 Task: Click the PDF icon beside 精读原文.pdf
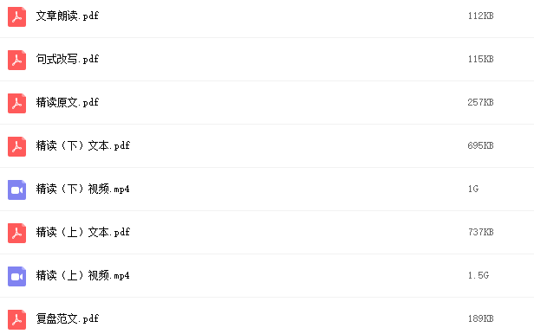[x=17, y=103]
